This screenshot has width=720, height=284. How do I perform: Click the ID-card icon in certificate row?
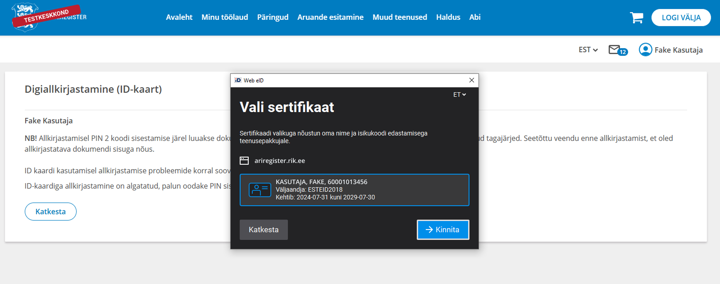point(260,190)
